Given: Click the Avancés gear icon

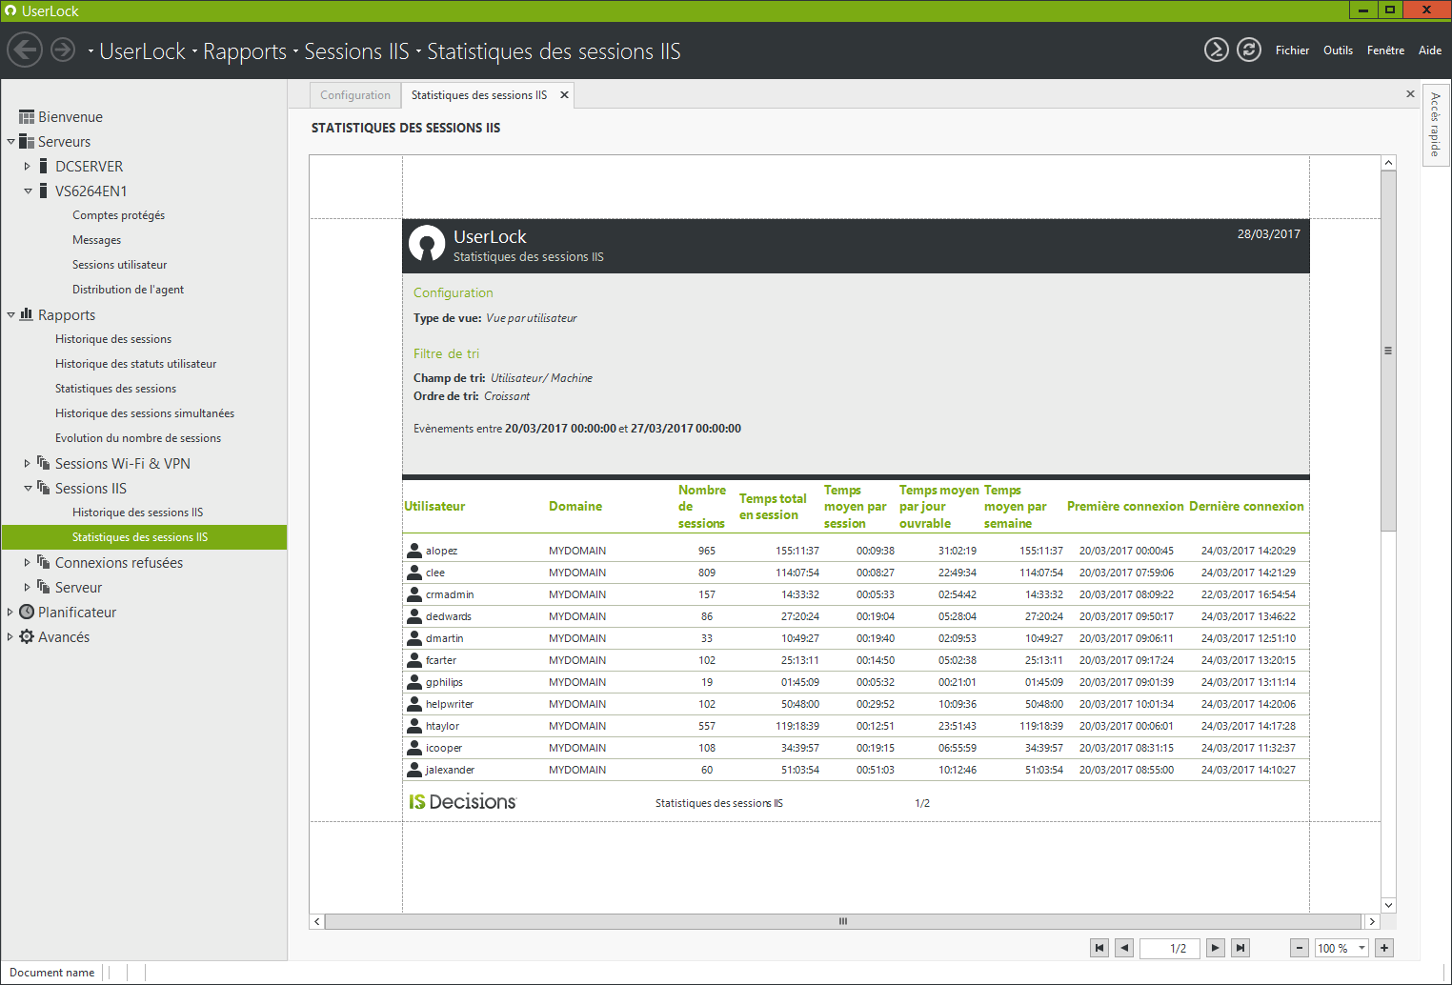Looking at the screenshot, I should 27,636.
